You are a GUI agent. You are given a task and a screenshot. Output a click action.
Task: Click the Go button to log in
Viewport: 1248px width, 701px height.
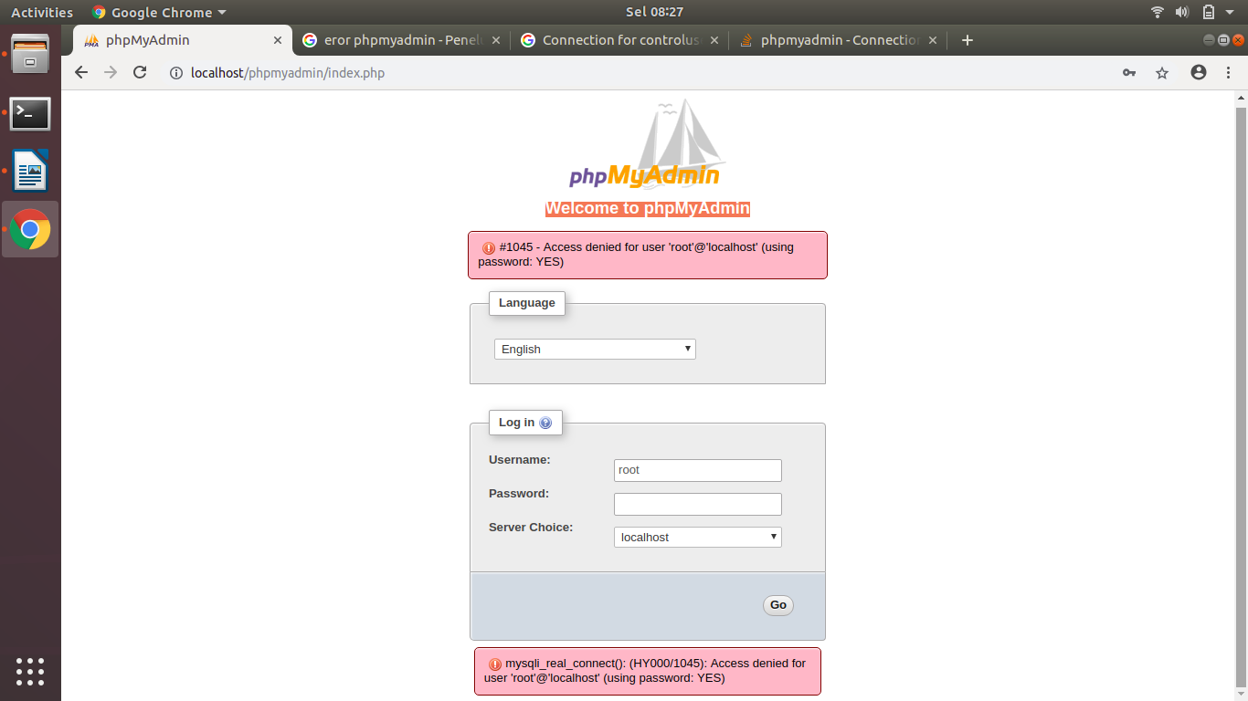click(x=778, y=605)
